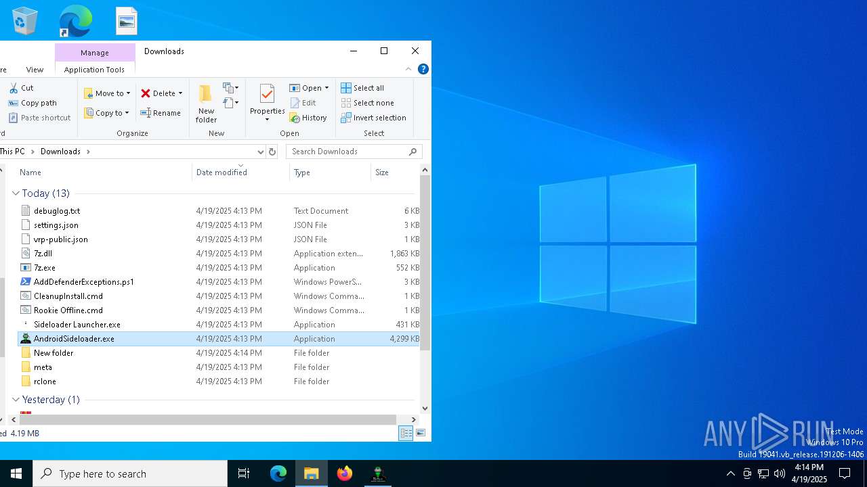Click Copy path in ribbon
Screen dimensions: 867x487
coord(33,103)
